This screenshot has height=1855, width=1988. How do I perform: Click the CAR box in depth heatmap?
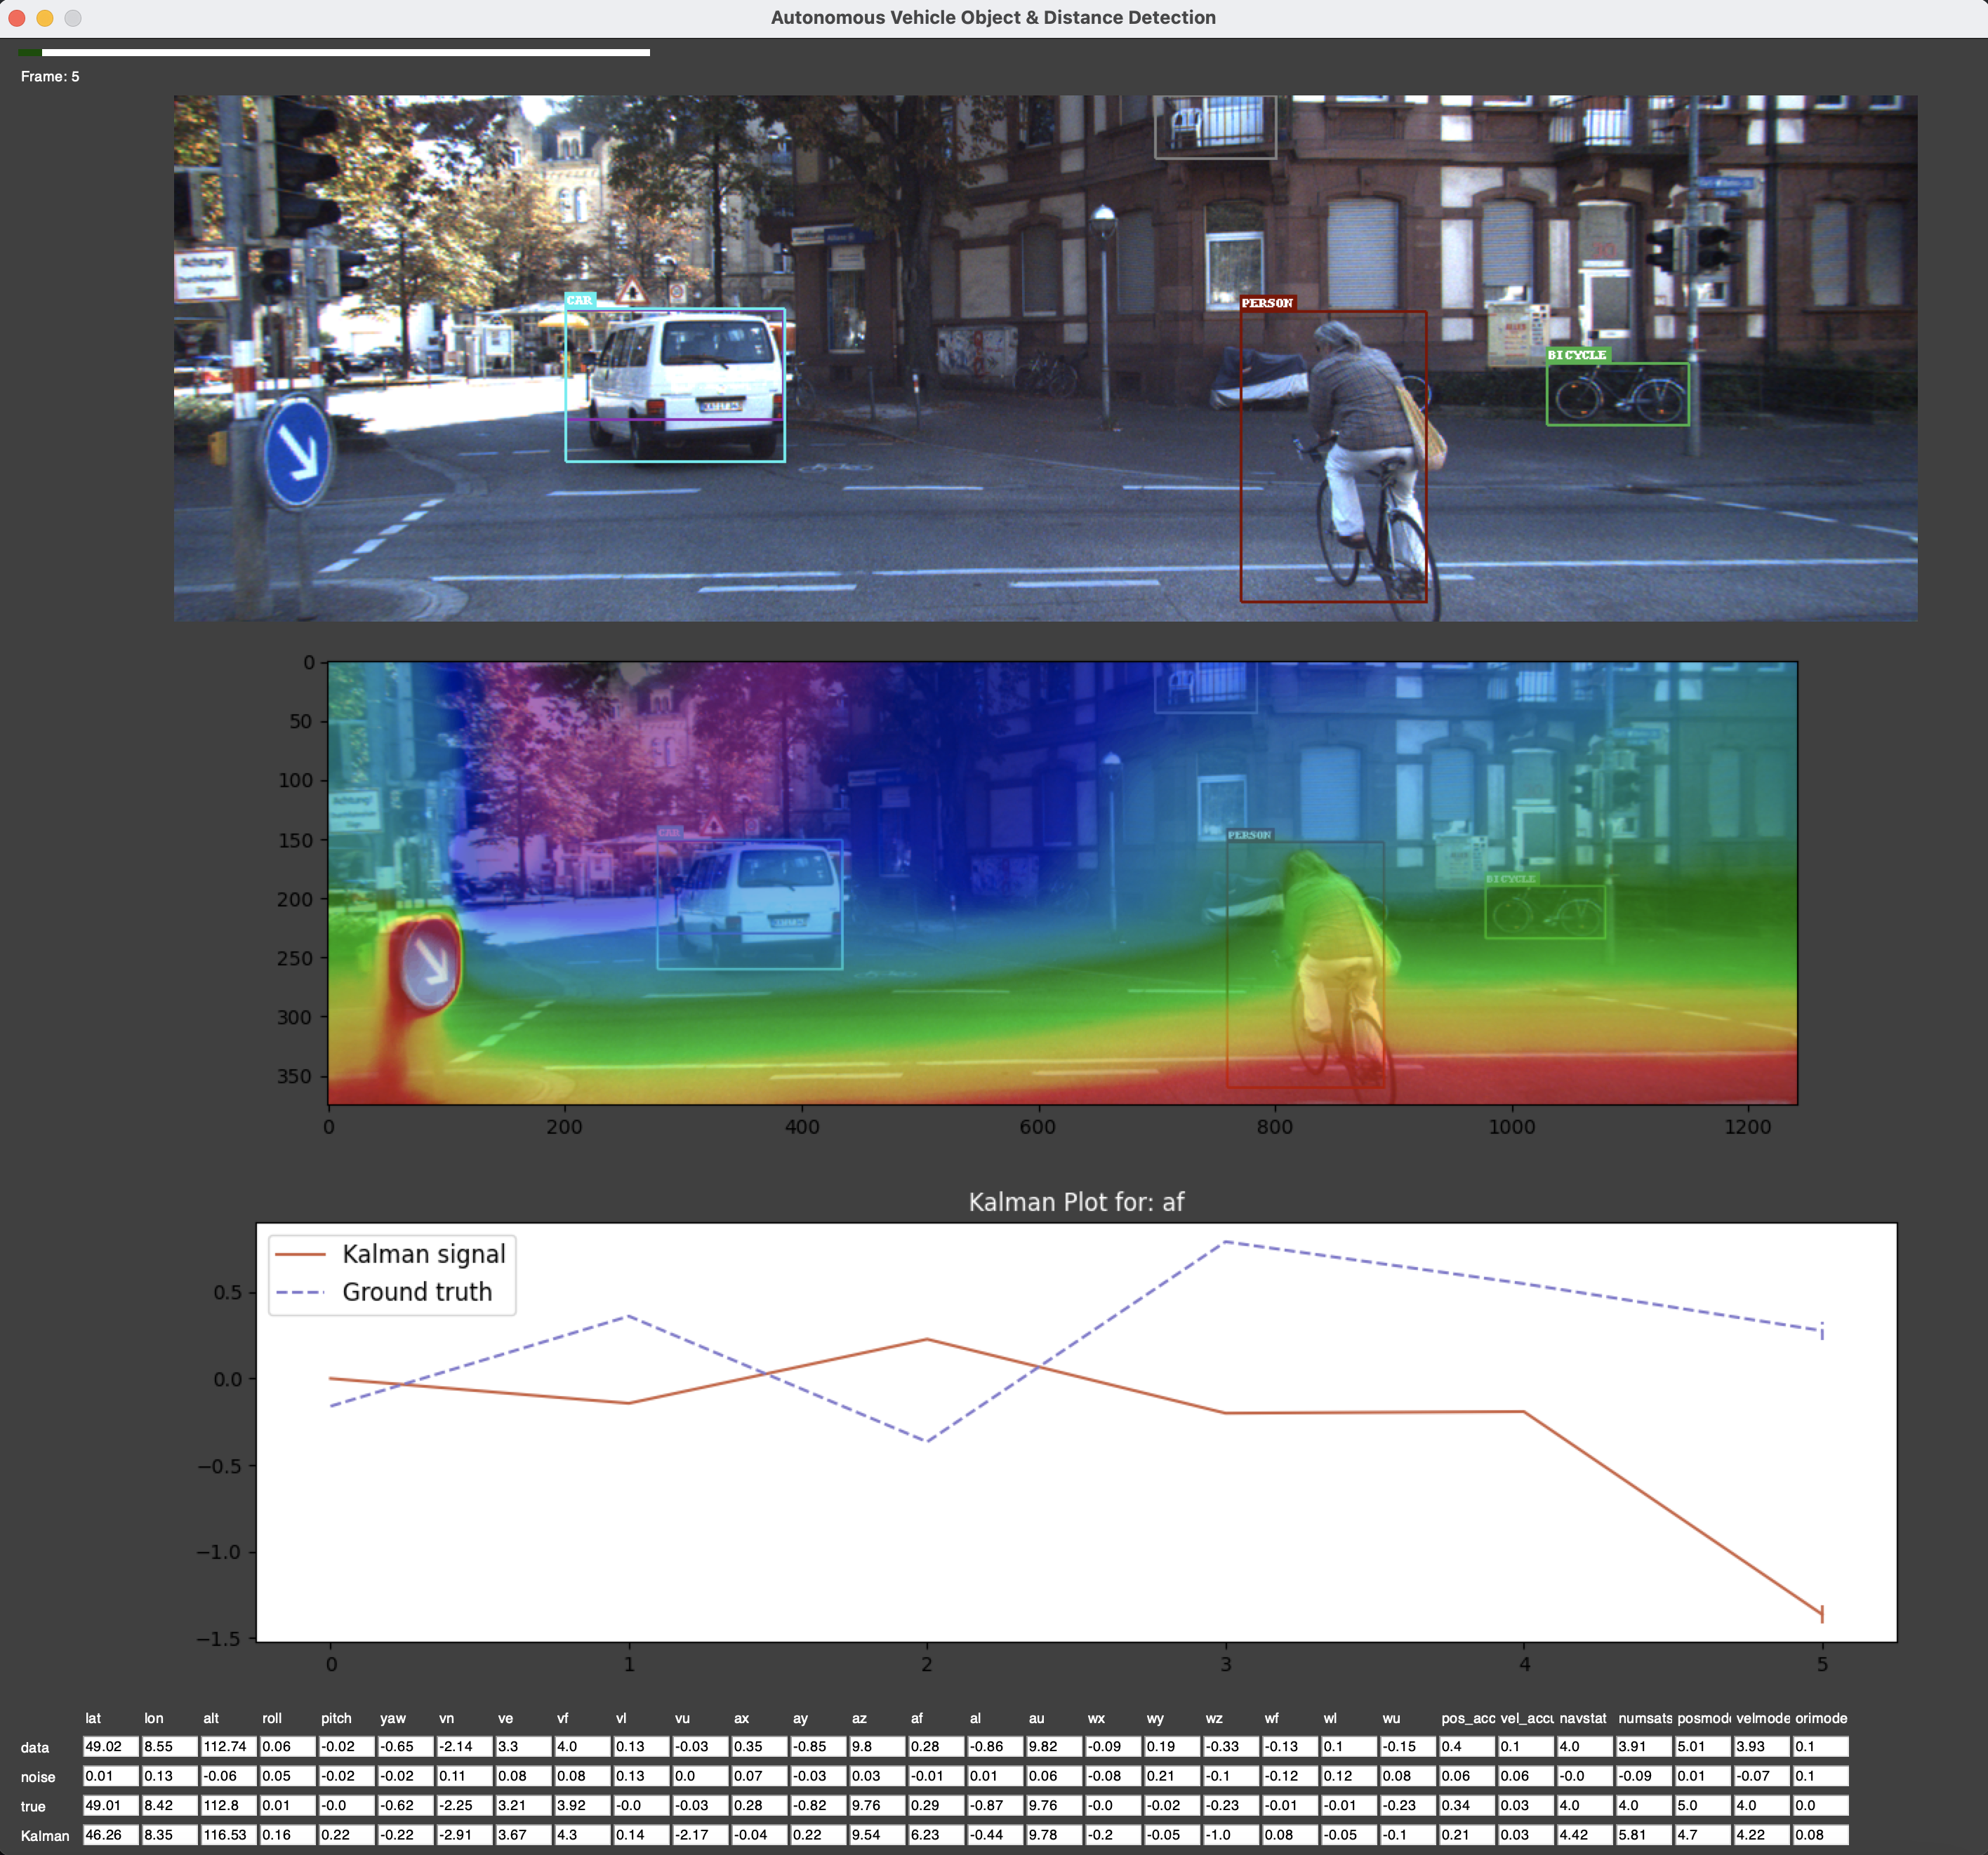tap(749, 904)
